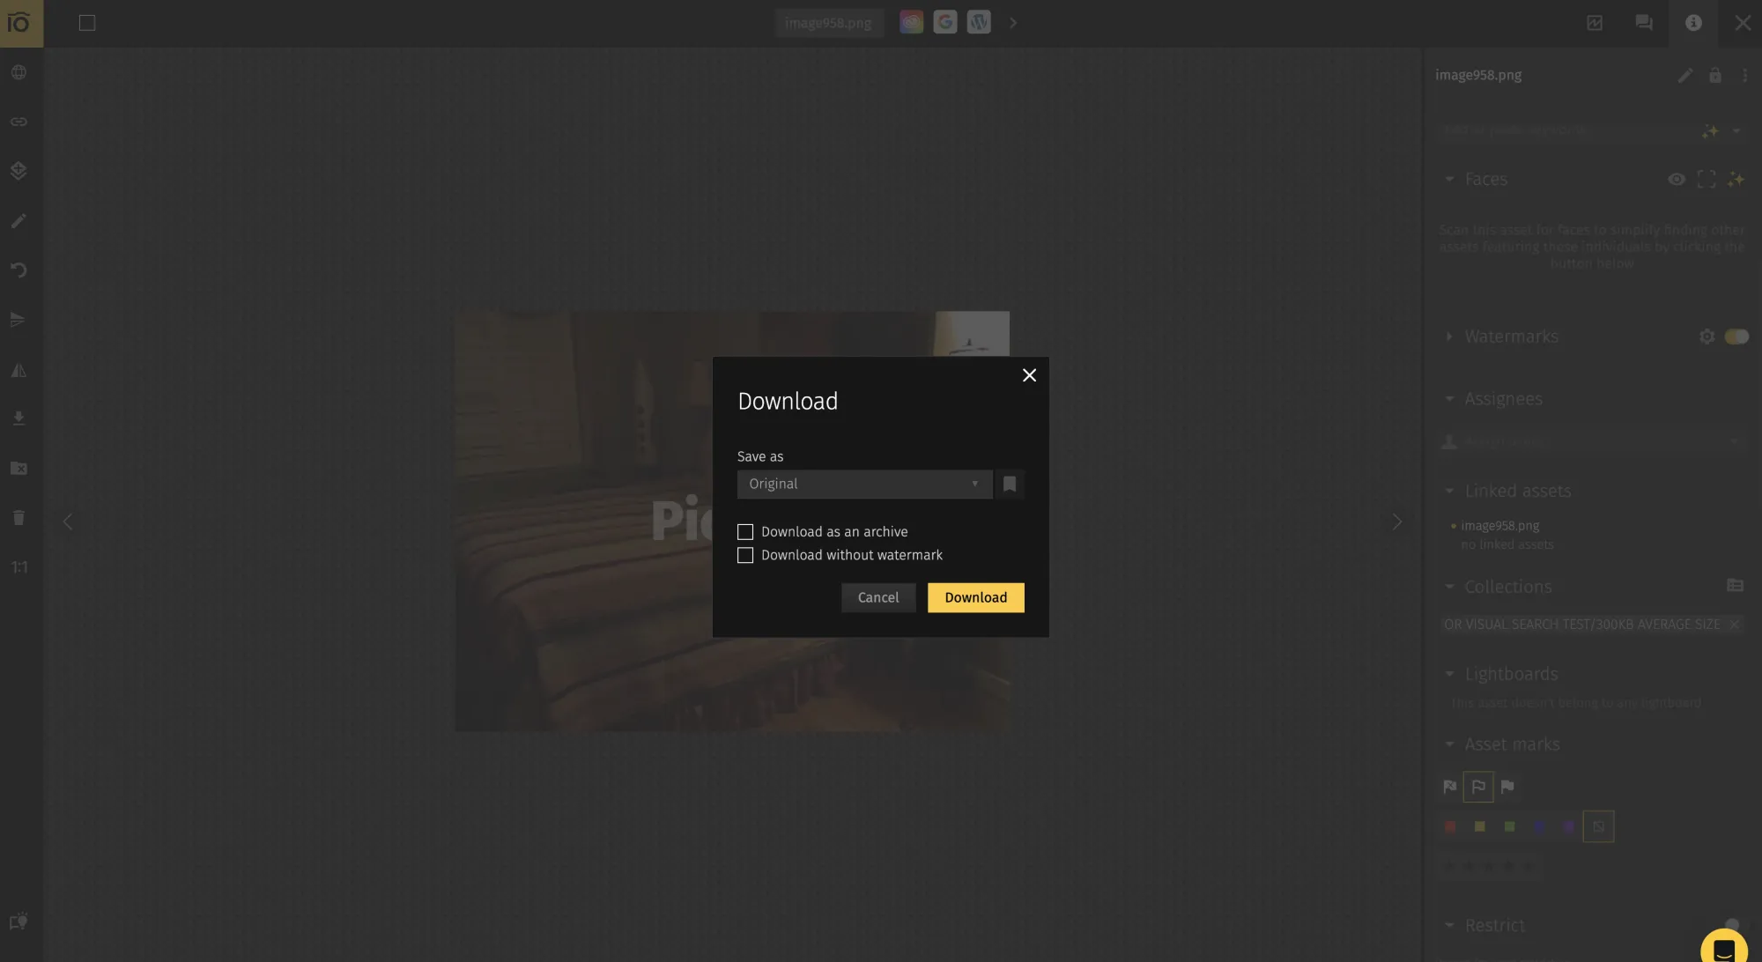The width and height of the screenshot is (1762, 962).
Task: Click the Collections attach list icon
Action: [1735, 586]
